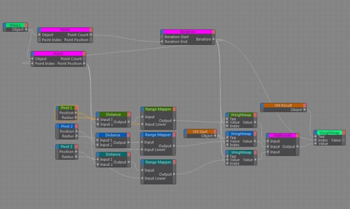This screenshot has height=209, width=350.
Task: Click the Output port of the Math:Add node
Action: [297, 147]
